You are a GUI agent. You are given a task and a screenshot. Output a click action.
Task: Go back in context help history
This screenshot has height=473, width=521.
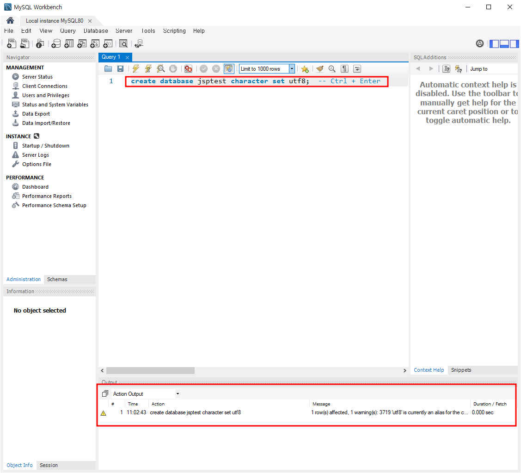point(418,69)
